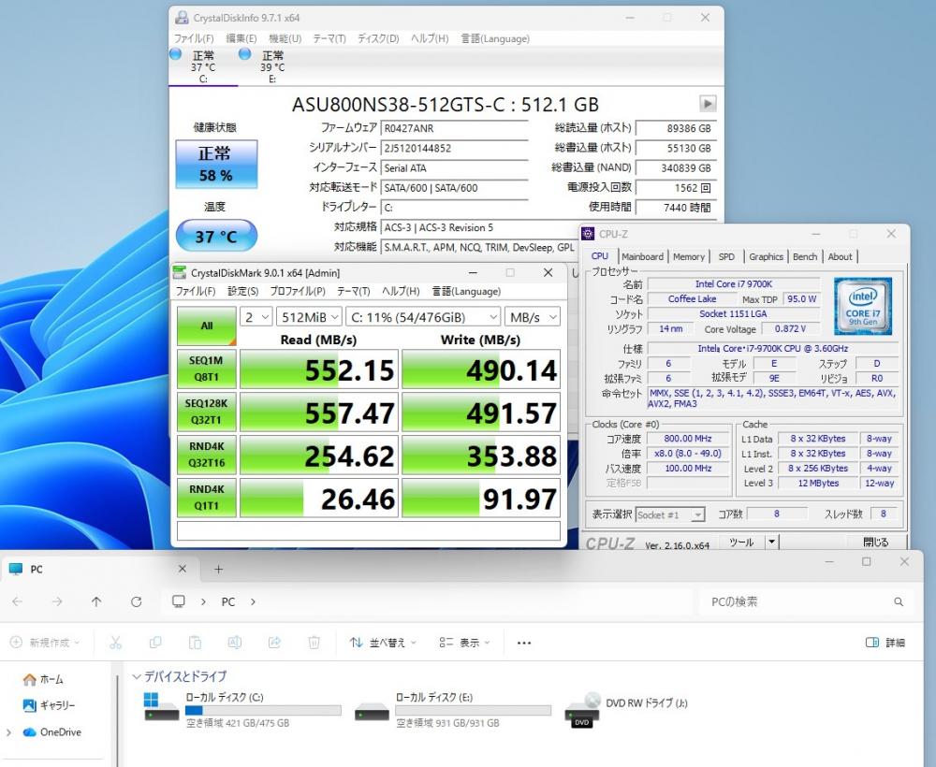Image resolution: width=936 pixels, height=767 pixels.
Task: Open the CPU-Z tools dropdown arrow
Action: (x=772, y=543)
